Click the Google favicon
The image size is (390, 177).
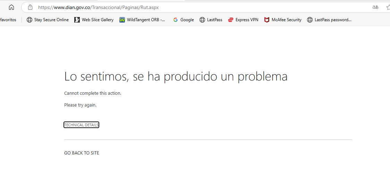(176, 20)
